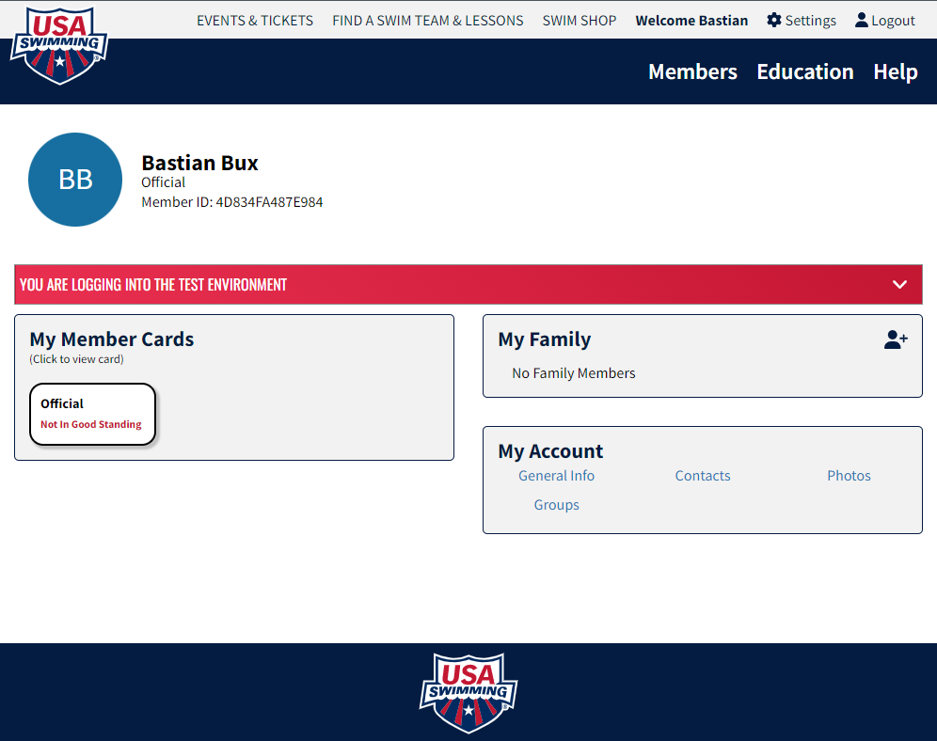Expand the test environment banner chevron
Viewport: 937px width, 741px height.
point(899,285)
